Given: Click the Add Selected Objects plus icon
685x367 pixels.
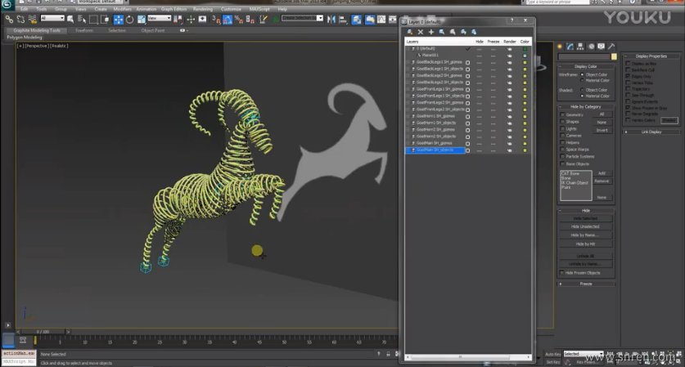Looking at the screenshot, I should click(431, 31).
